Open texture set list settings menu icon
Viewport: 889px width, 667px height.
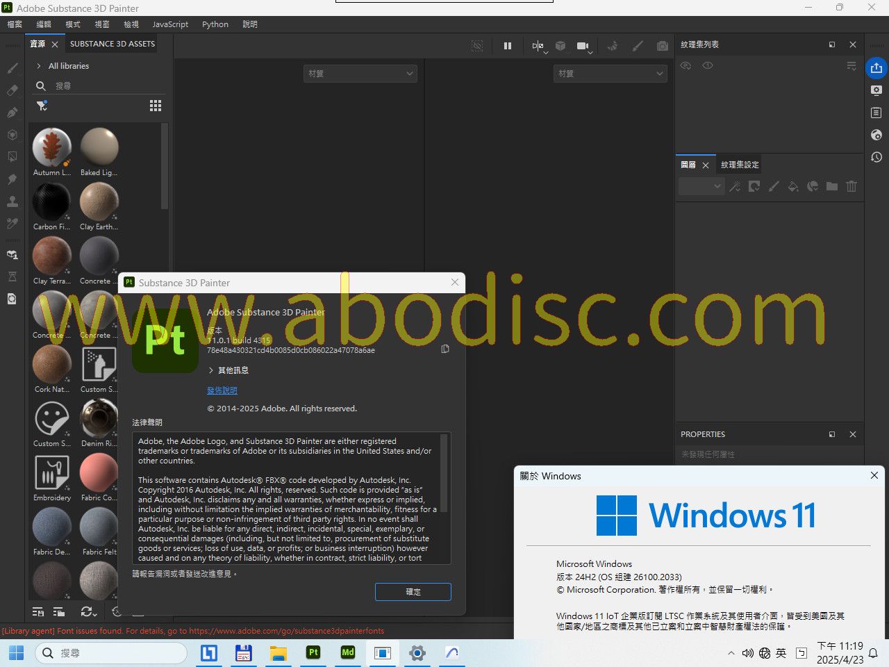click(851, 65)
